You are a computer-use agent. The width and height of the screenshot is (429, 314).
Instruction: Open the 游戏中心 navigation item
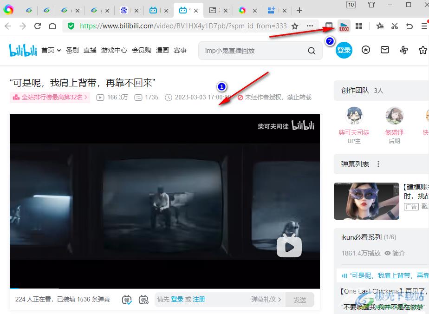114,50
